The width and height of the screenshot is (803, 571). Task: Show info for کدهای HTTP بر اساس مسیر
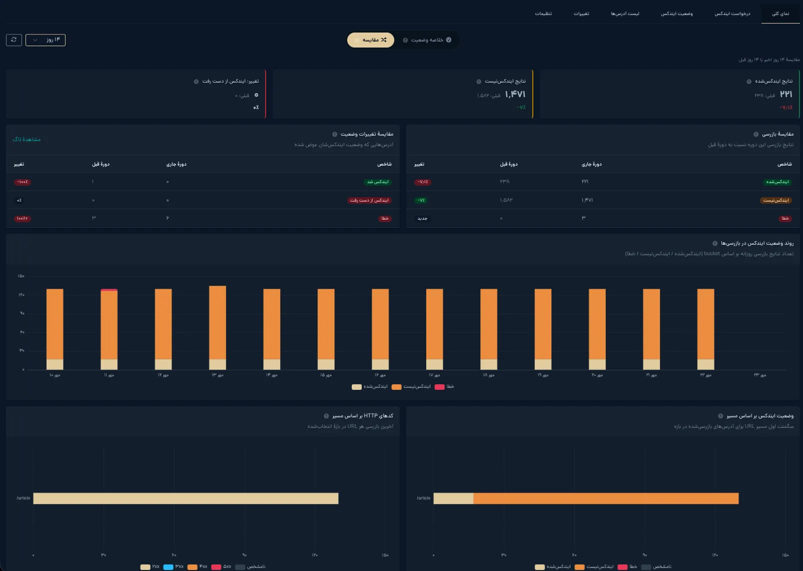[326, 416]
